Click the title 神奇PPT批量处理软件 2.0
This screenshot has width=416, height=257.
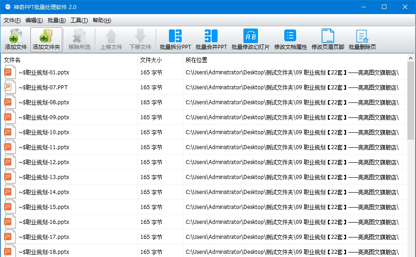point(45,7)
